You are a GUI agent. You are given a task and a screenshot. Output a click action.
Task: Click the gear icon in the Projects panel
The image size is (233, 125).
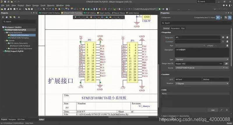point(19,17)
